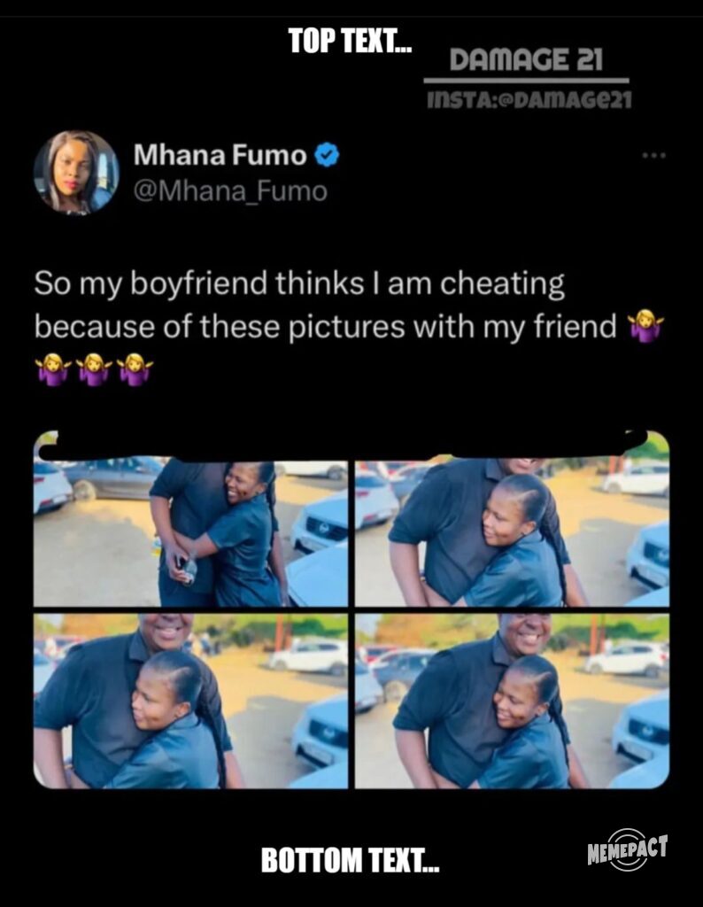Viewport: 703px width, 907px height.
Task: Click the Mhana Fumo display name
Action: (220, 156)
